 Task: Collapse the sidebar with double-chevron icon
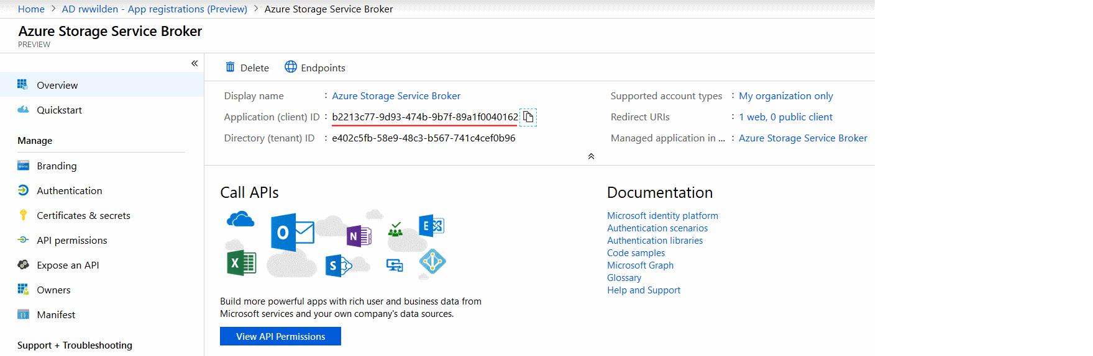click(x=194, y=63)
